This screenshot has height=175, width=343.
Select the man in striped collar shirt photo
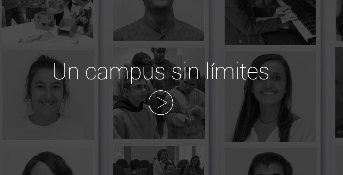[x=159, y=20]
